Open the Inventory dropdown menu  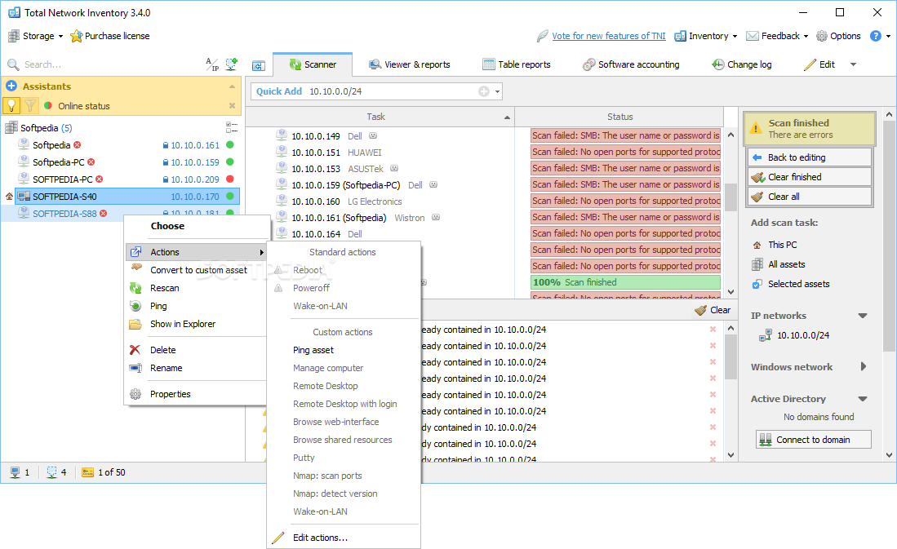point(706,36)
